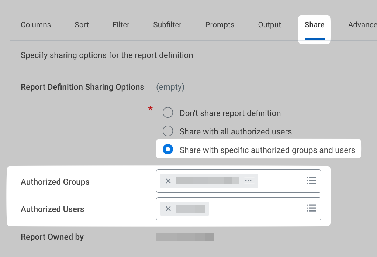Choose Share with all authorized users
This screenshot has width=377, height=257.
tap(168, 131)
